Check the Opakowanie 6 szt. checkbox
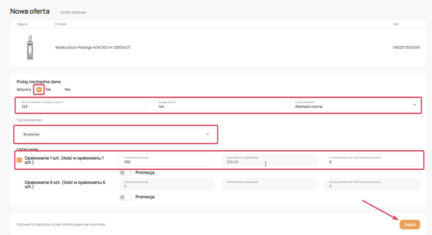Viewport: 432px width, 235px height. [x=19, y=184]
